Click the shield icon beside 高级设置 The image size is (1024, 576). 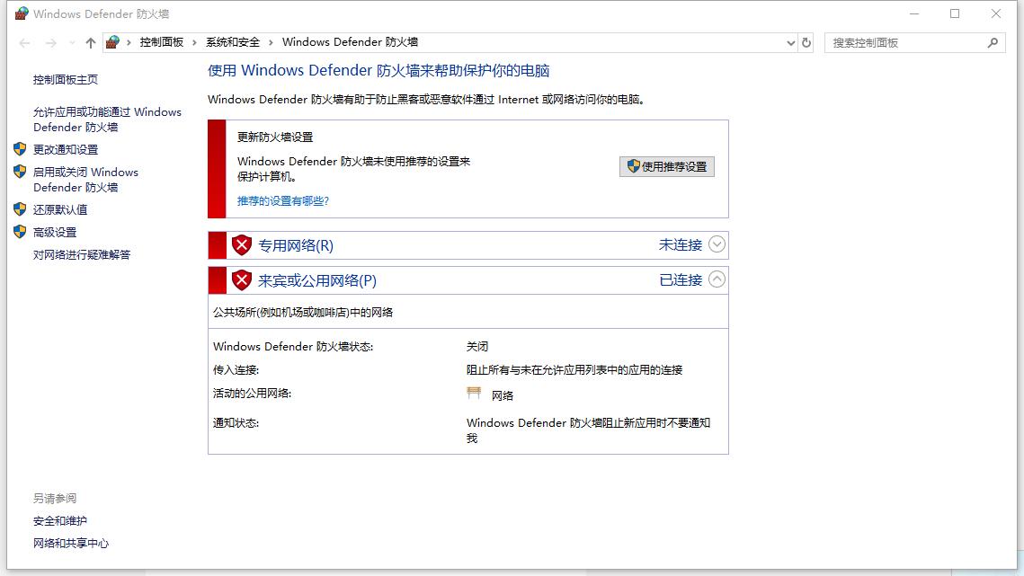point(20,232)
